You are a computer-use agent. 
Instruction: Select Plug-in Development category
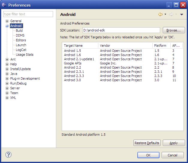point(25,79)
